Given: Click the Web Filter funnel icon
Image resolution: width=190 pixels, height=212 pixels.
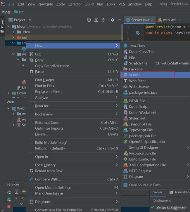Looking at the screenshot, I should 125,81.
